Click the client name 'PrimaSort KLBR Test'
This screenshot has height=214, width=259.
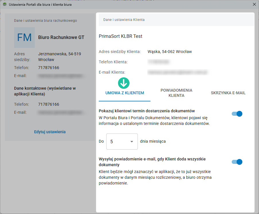pos(121,36)
